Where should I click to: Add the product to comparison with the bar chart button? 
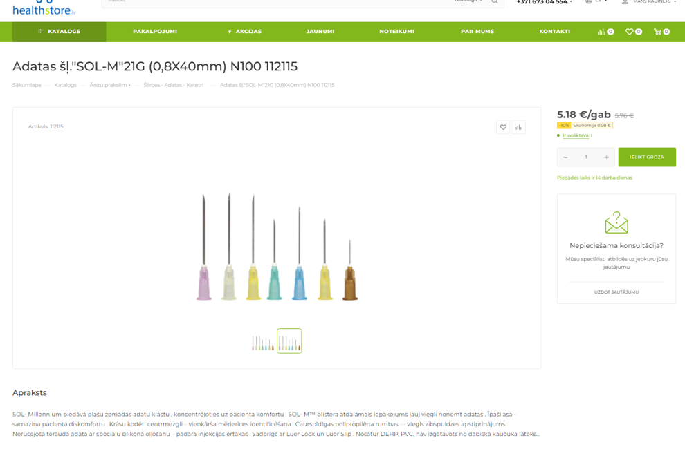click(x=518, y=127)
